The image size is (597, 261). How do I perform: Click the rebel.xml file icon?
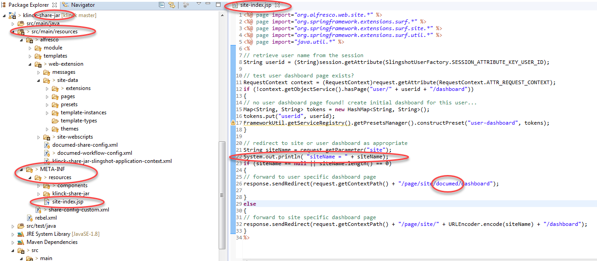click(30, 218)
